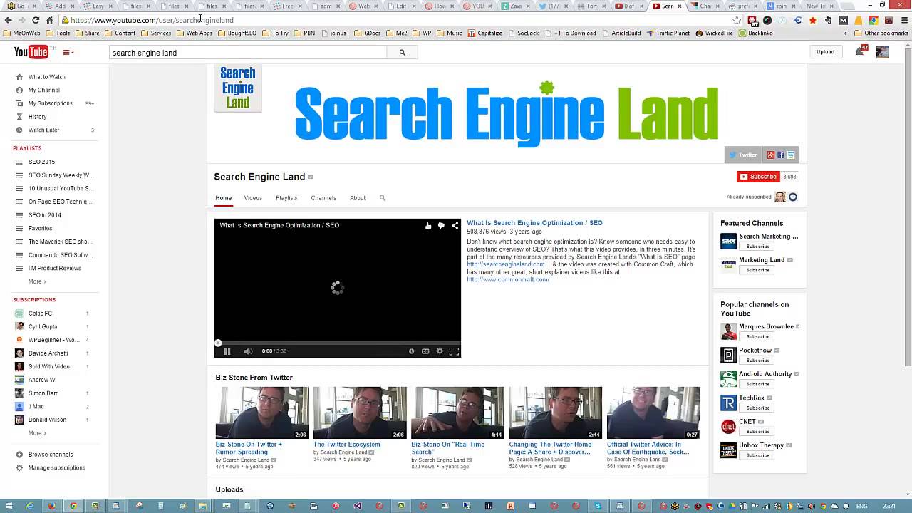Open the YouTube home logo
The height and width of the screenshot is (513, 912).
[x=31, y=52]
